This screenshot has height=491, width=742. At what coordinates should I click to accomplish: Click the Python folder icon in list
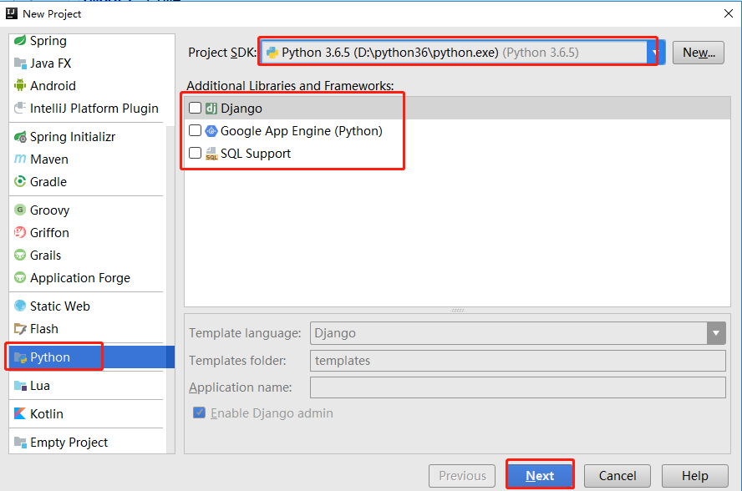click(x=20, y=357)
